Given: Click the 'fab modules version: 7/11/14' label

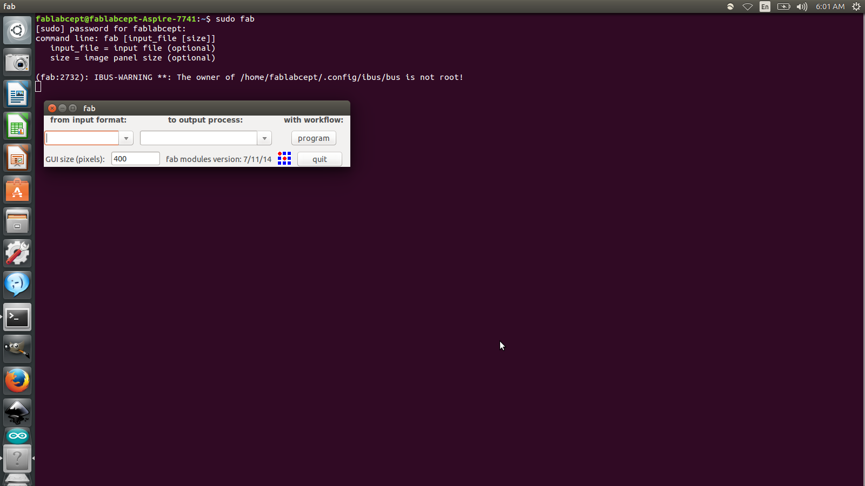Looking at the screenshot, I should (x=218, y=159).
